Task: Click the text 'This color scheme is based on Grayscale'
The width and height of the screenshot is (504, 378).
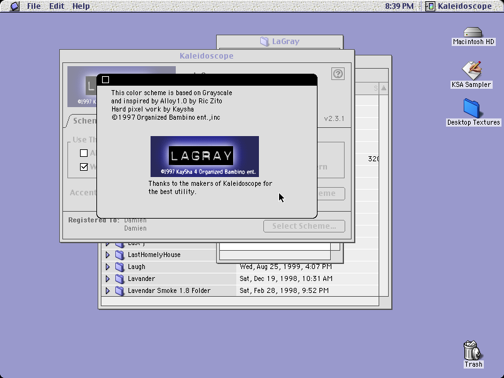Action: click(x=171, y=93)
